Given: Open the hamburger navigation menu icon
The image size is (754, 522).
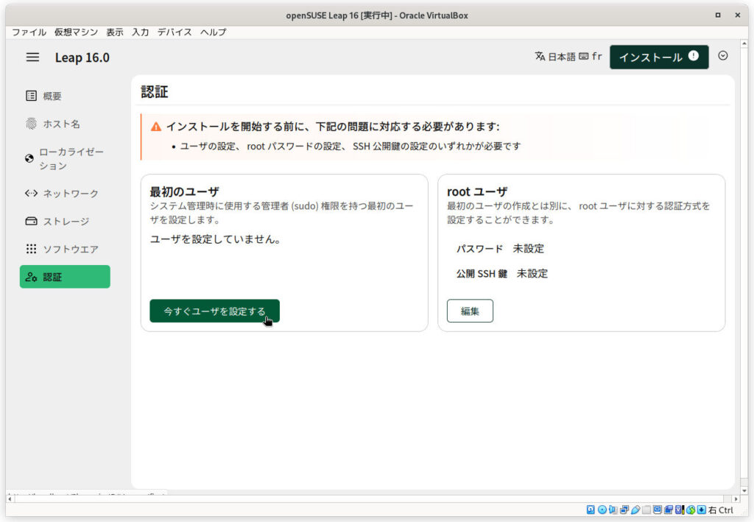Looking at the screenshot, I should click(32, 57).
